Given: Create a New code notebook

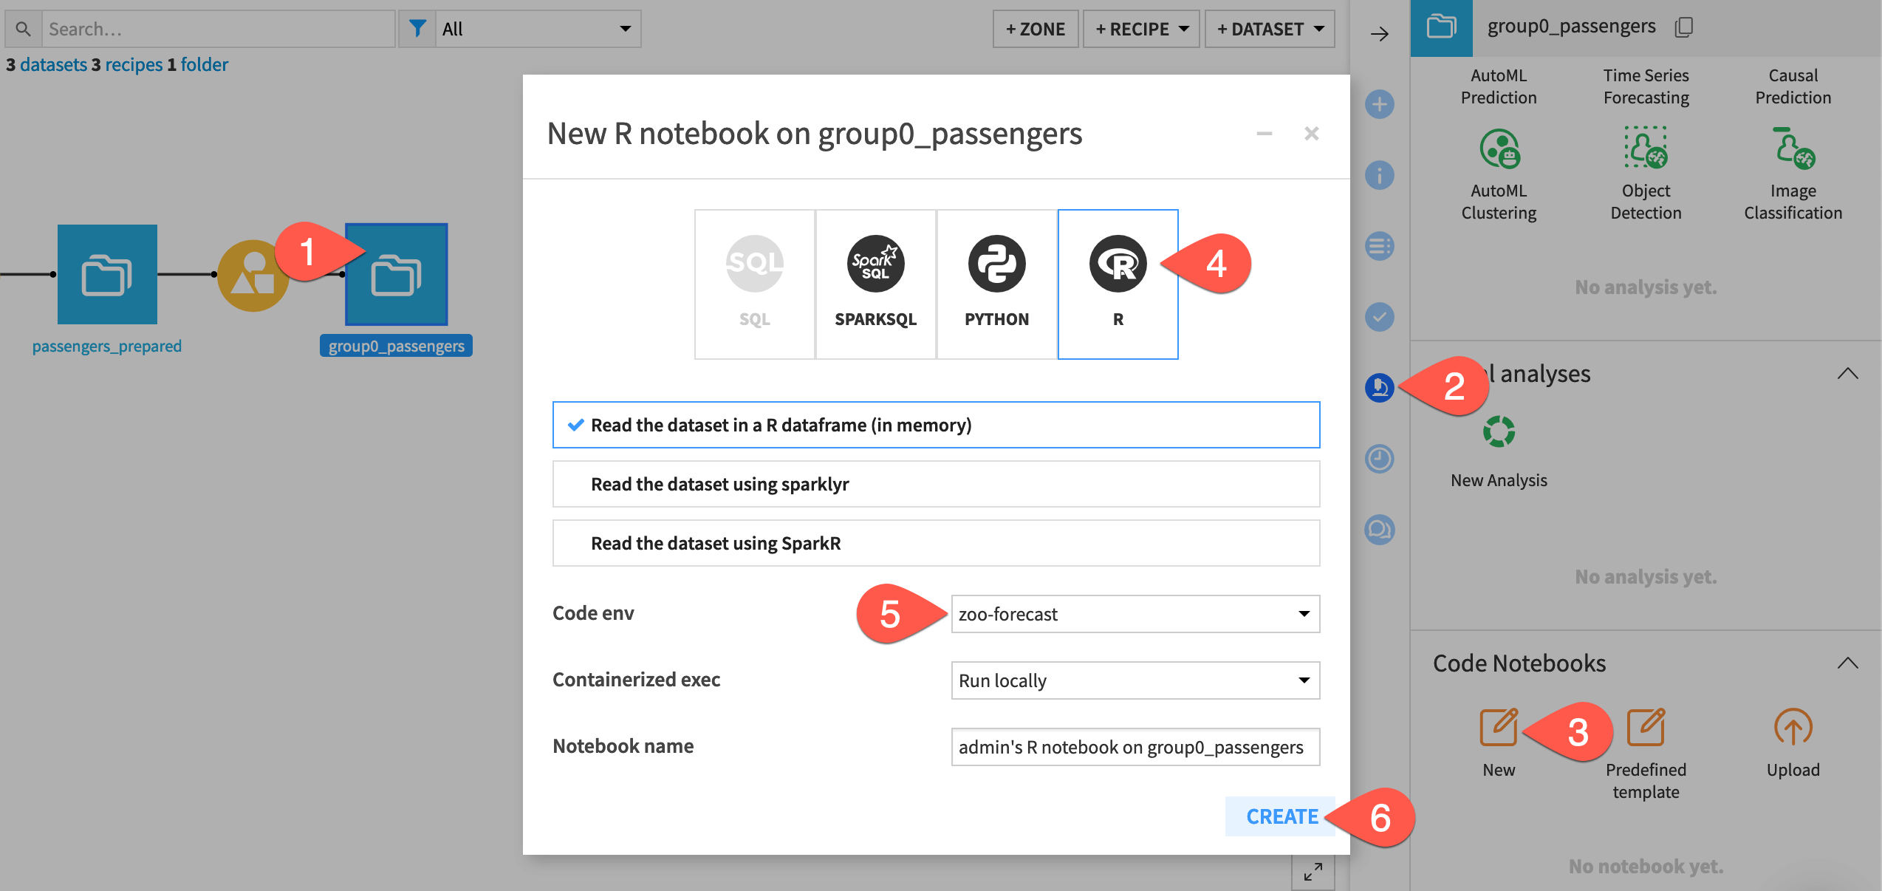Looking at the screenshot, I should tap(1499, 742).
